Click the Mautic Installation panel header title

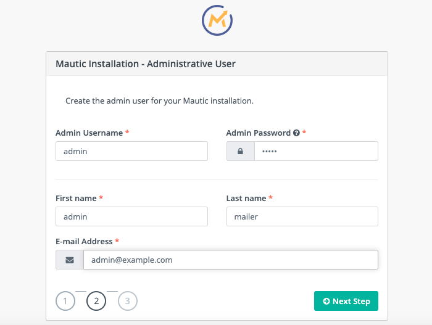click(146, 64)
